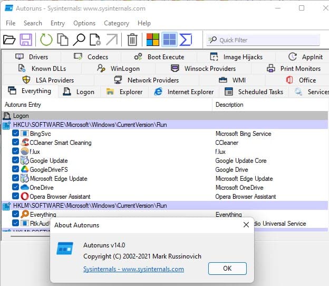Click the Jump to Entry arrow icon
This screenshot has width=329, height=286.
click(x=112, y=40)
